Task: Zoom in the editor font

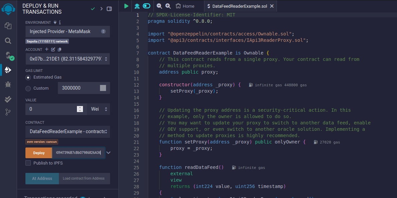Action: coord(168,6)
